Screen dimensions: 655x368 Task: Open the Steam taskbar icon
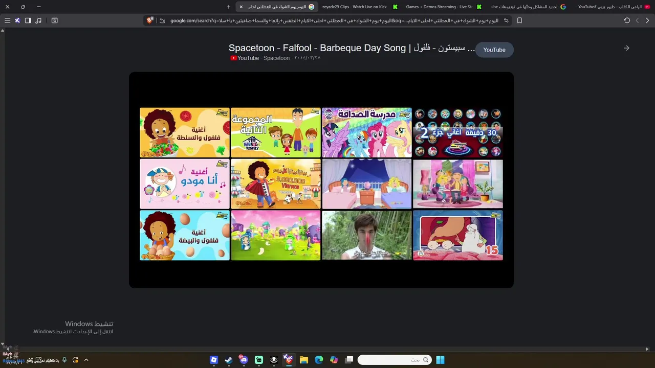(229, 360)
